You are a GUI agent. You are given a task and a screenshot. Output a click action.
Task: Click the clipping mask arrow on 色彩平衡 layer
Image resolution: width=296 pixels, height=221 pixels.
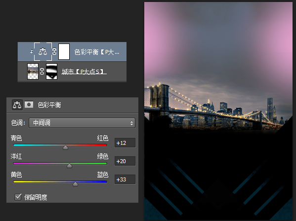(31, 51)
